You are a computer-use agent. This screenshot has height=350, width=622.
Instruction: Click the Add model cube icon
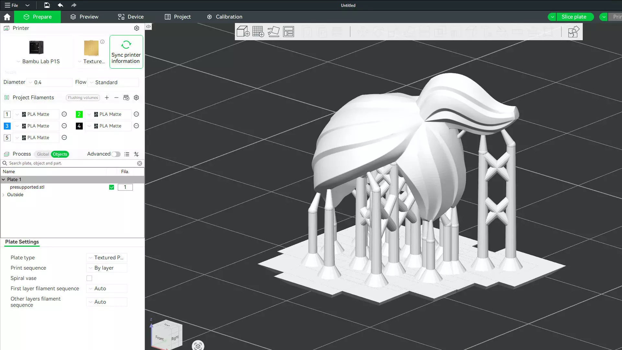[243, 31]
